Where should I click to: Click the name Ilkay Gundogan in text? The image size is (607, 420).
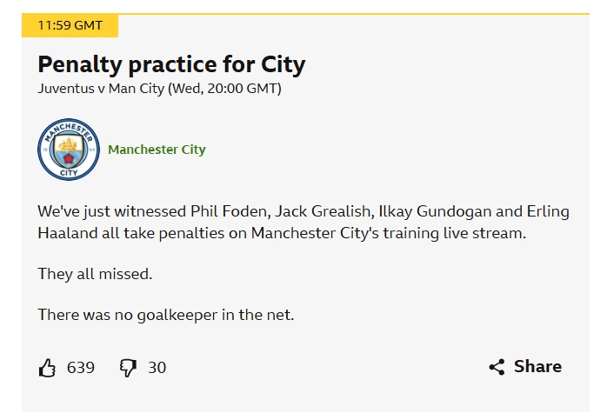tap(435, 212)
